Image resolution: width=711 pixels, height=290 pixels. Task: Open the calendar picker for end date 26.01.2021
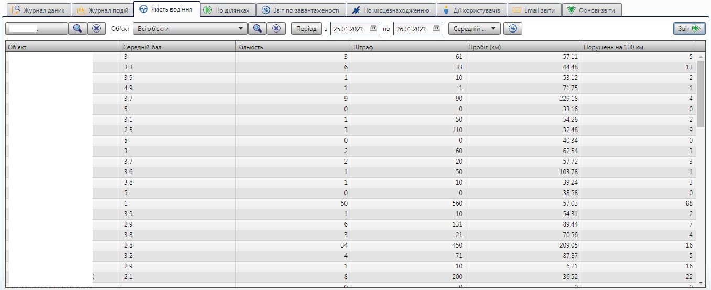click(436, 29)
